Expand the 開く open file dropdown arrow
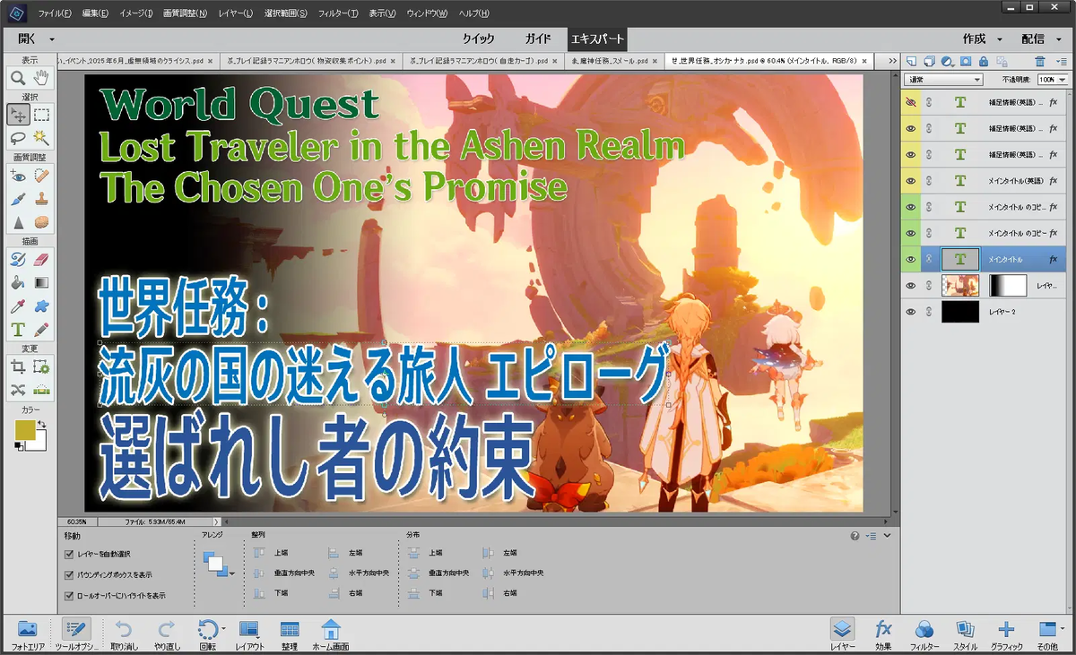This screenshot has width=1076, height=655. [x=52, y=39]
